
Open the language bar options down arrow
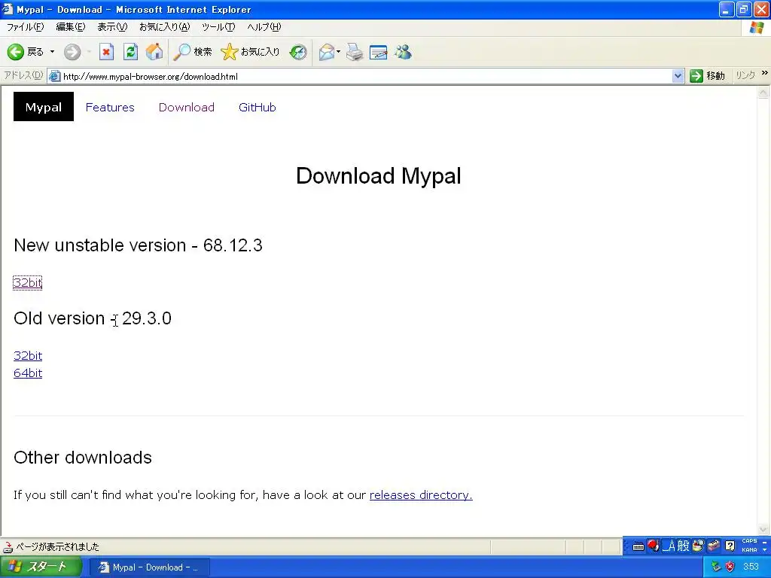point(765,550)
